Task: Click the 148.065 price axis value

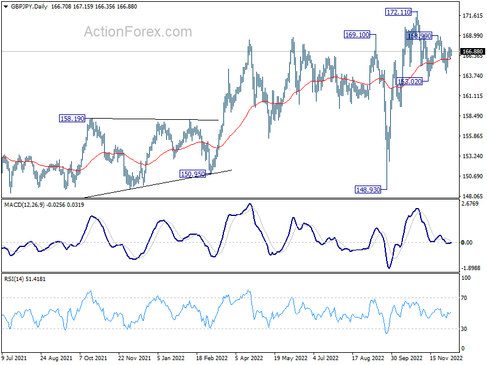Action: click(x=473, y=196)
